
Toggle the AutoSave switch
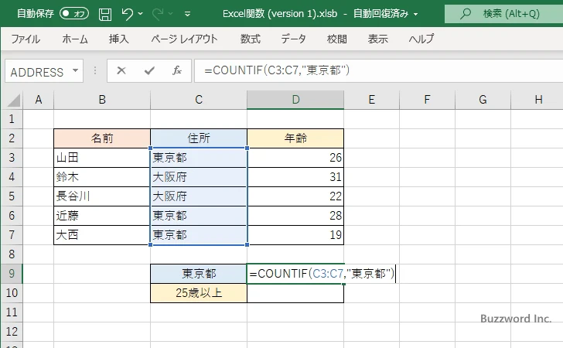click(73, 14)
